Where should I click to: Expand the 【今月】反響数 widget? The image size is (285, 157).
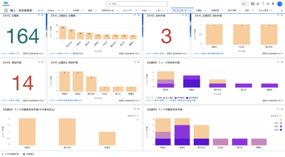[42, 16]
